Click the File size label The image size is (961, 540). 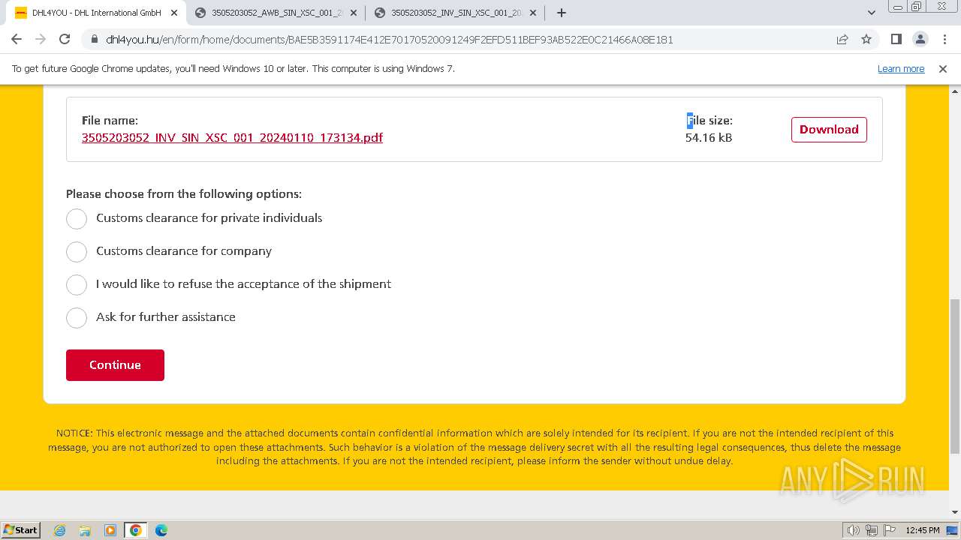pyautogui.click(x=709, y=120)
